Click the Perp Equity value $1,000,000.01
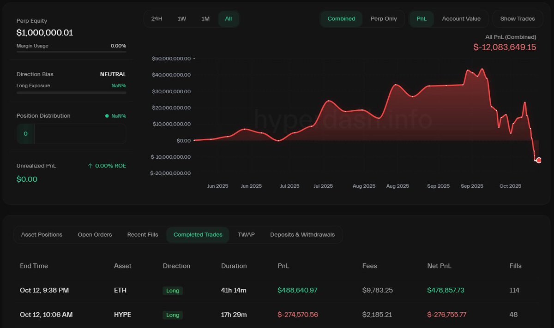 (x=45, y=33)
